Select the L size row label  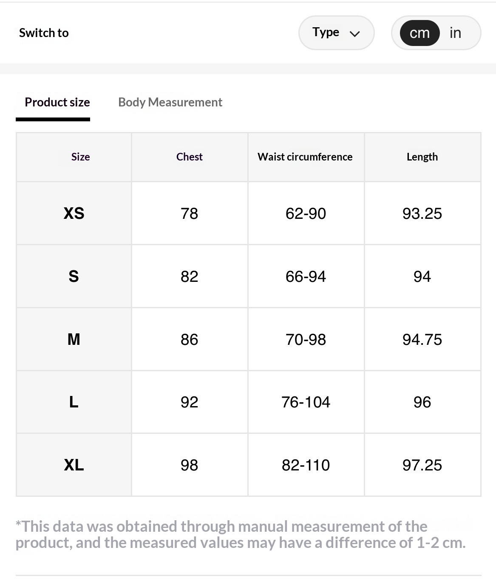click(74, 402)
